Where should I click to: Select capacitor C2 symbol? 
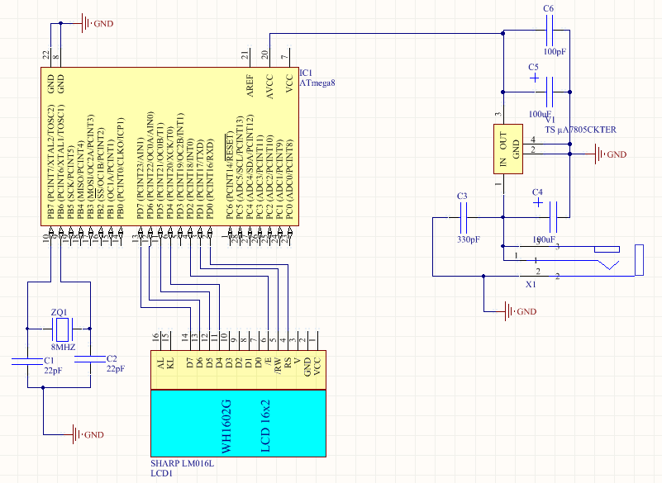click(x=88, y=360)
